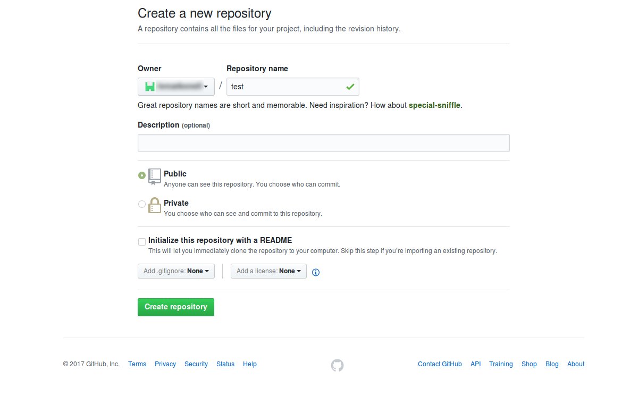Focus the Repository name input field
Image resolution: width=622 pixels, height=396 pixels.
pos(293,87)
